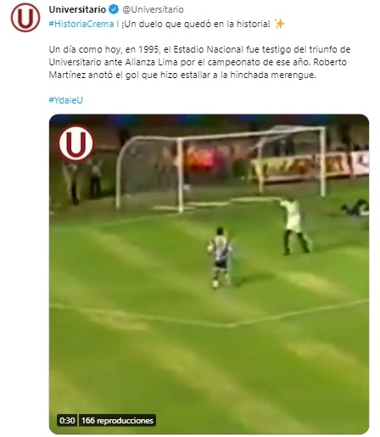Click the photographers beside the goal
Image resolution: width=380 pixels, height=437 pixels.
click(x=82, y=180)
